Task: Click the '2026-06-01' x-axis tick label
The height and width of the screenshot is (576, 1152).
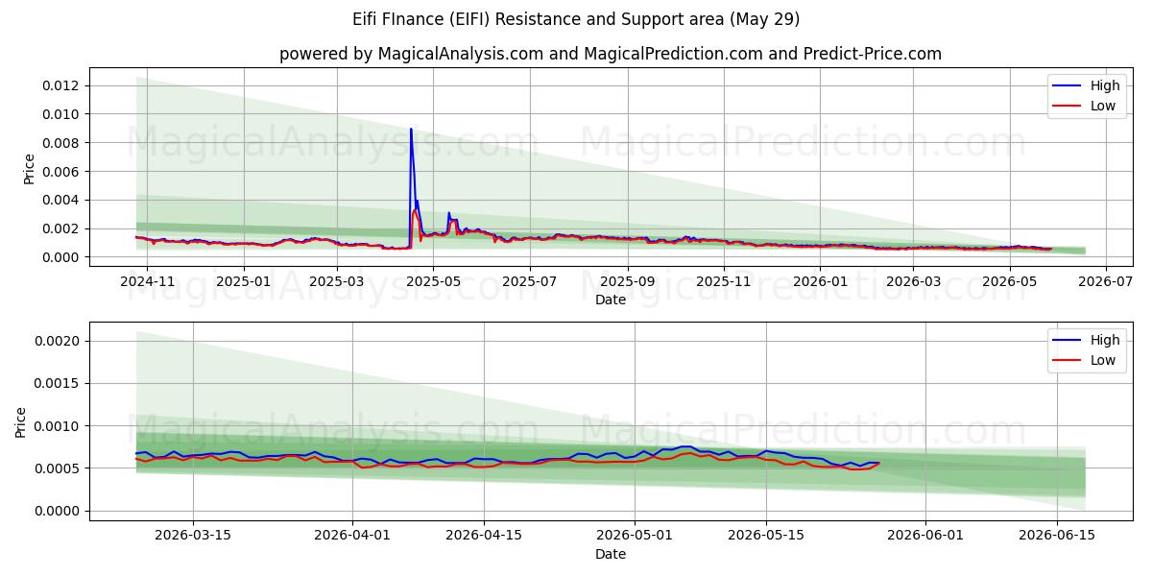Action: pyautogui.click(x=925, y=535)
